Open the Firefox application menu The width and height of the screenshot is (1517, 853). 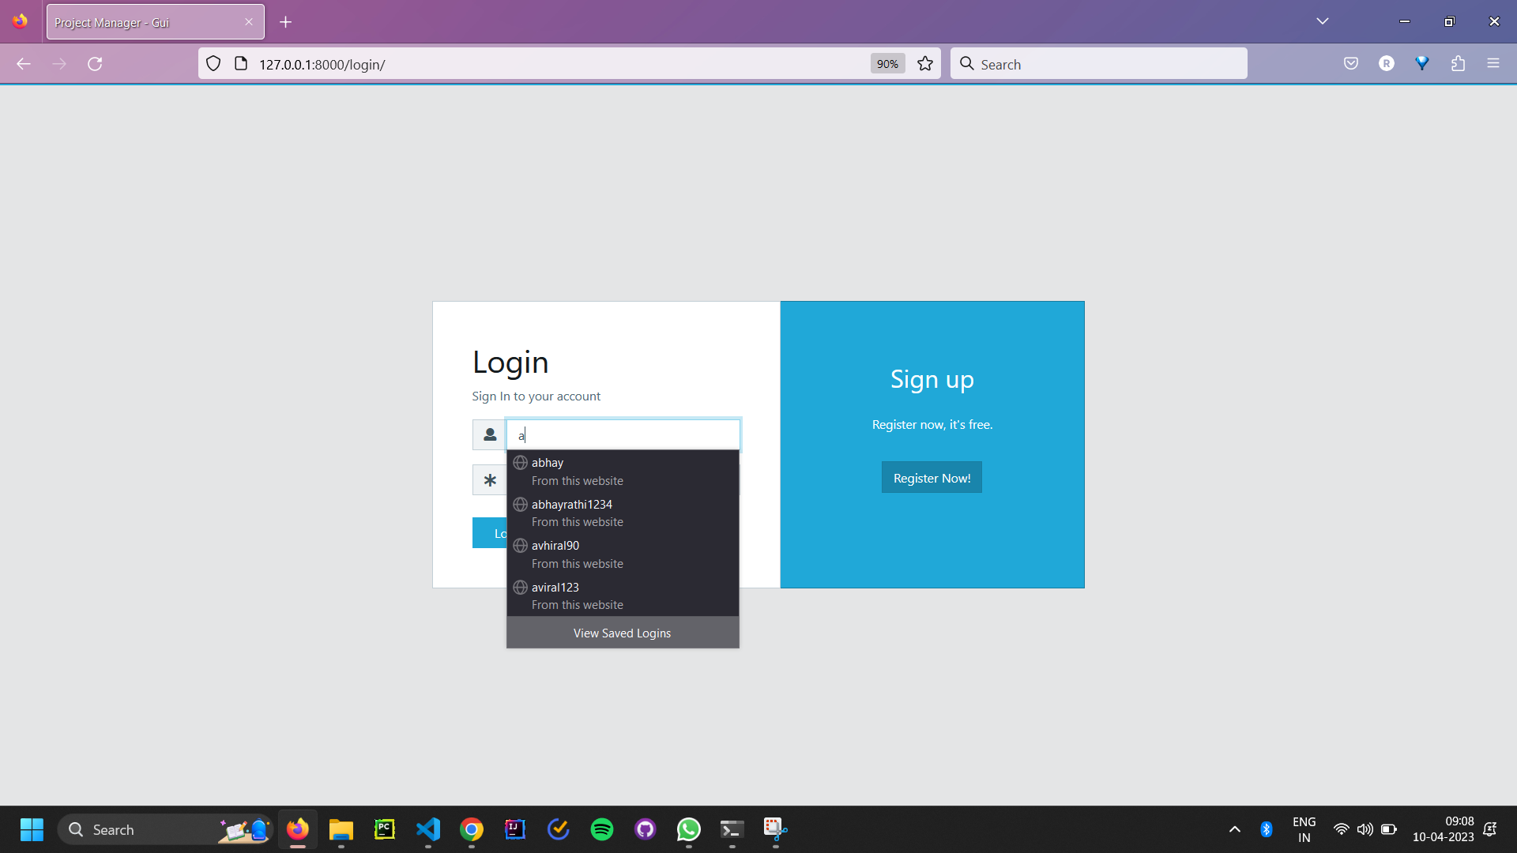1494,63
